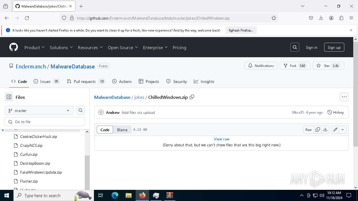Open Firefox downloads panel

coord(321,18)
